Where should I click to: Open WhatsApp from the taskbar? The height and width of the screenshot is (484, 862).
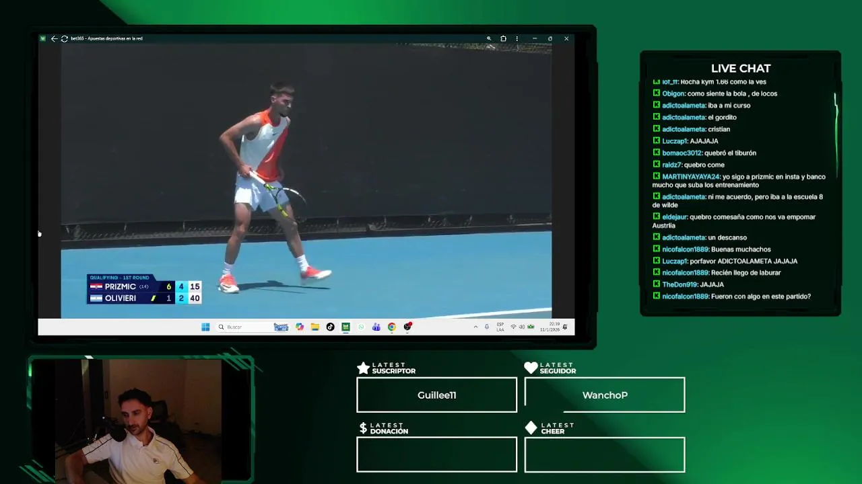(361, 327)
